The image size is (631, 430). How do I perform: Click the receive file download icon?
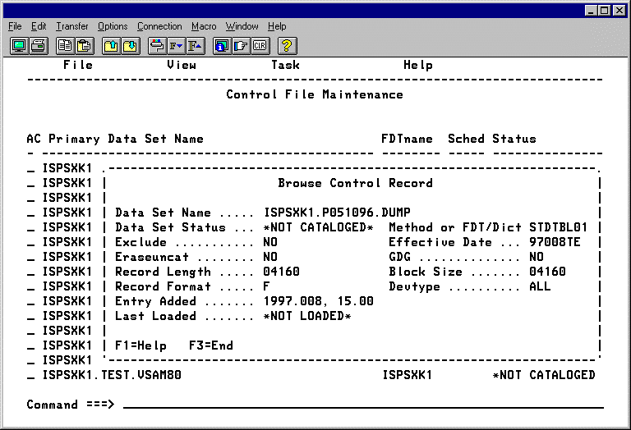(130, 46)
